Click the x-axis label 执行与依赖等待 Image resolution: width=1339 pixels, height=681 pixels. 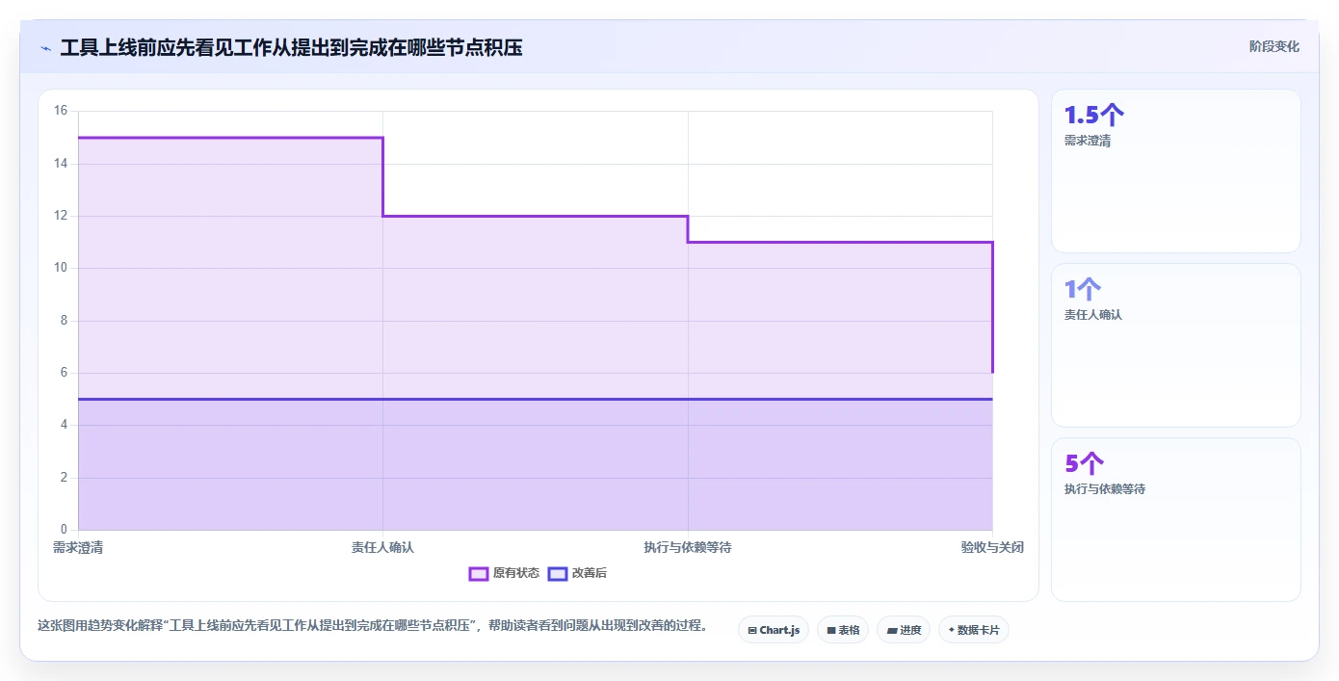[688, 547]
